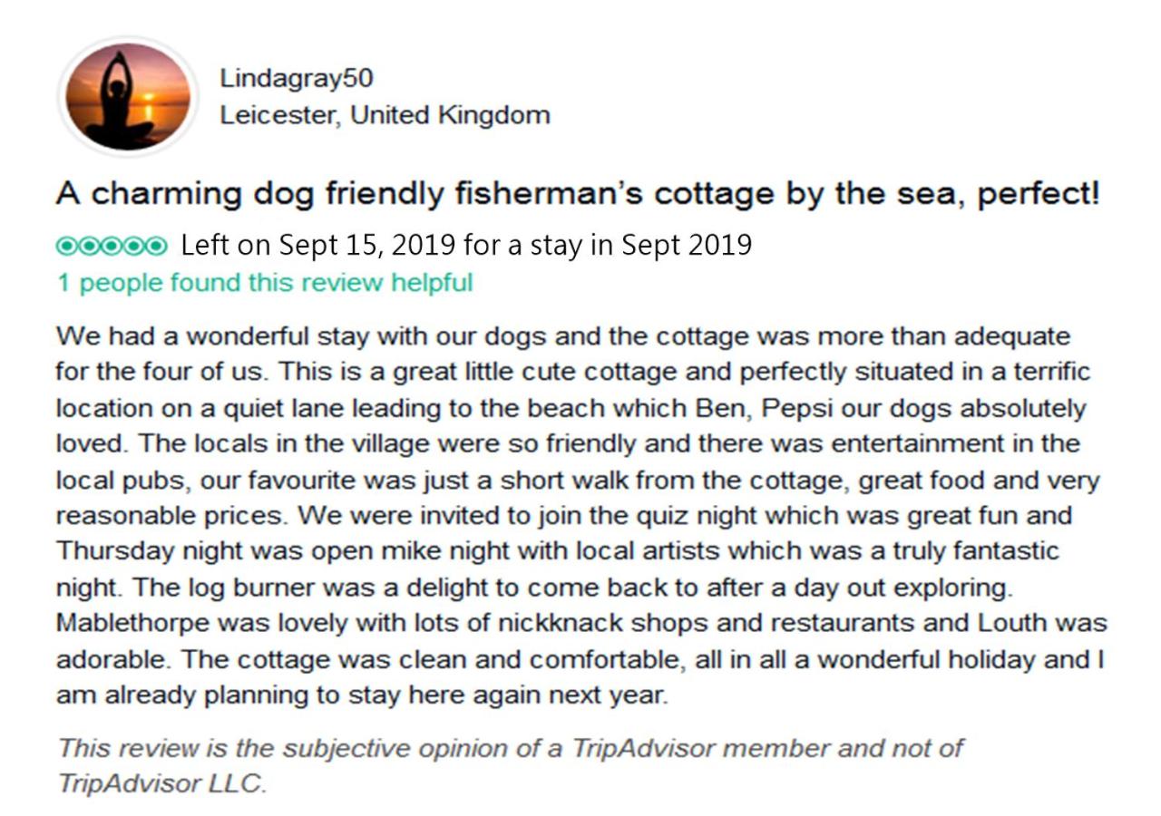
Task: Click the TripAdvisor subjective opinion disclaimer
Action: pos(510,766)
